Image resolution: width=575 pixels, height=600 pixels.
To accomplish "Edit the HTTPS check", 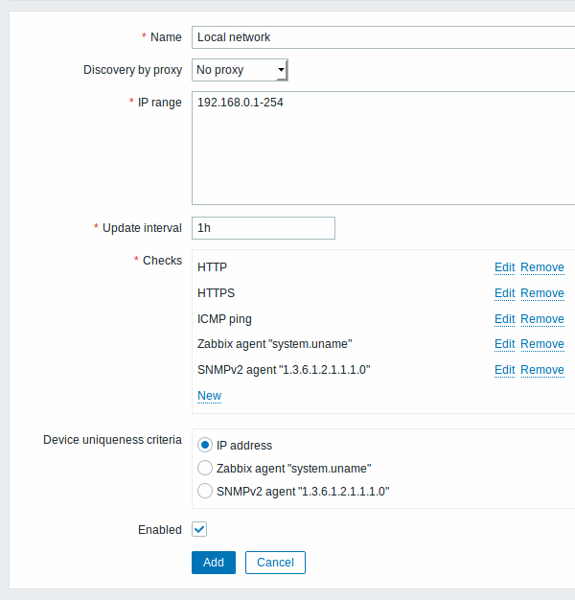I will 505,293.
